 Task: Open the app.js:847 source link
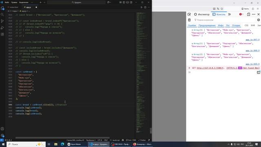[x=252, y=40]
